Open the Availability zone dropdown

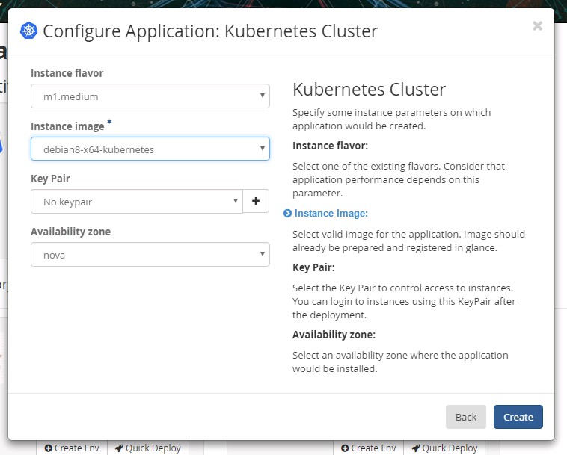[150, 255]
